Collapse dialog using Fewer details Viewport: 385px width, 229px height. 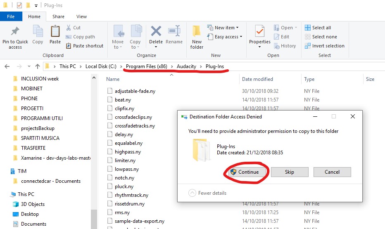pyautogui.click(x=208, y=193)
